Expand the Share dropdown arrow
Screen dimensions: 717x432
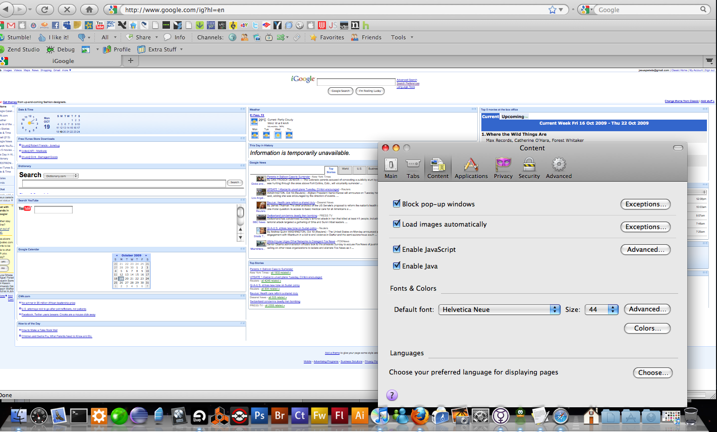pyautogui.click(x=157, y=37)
